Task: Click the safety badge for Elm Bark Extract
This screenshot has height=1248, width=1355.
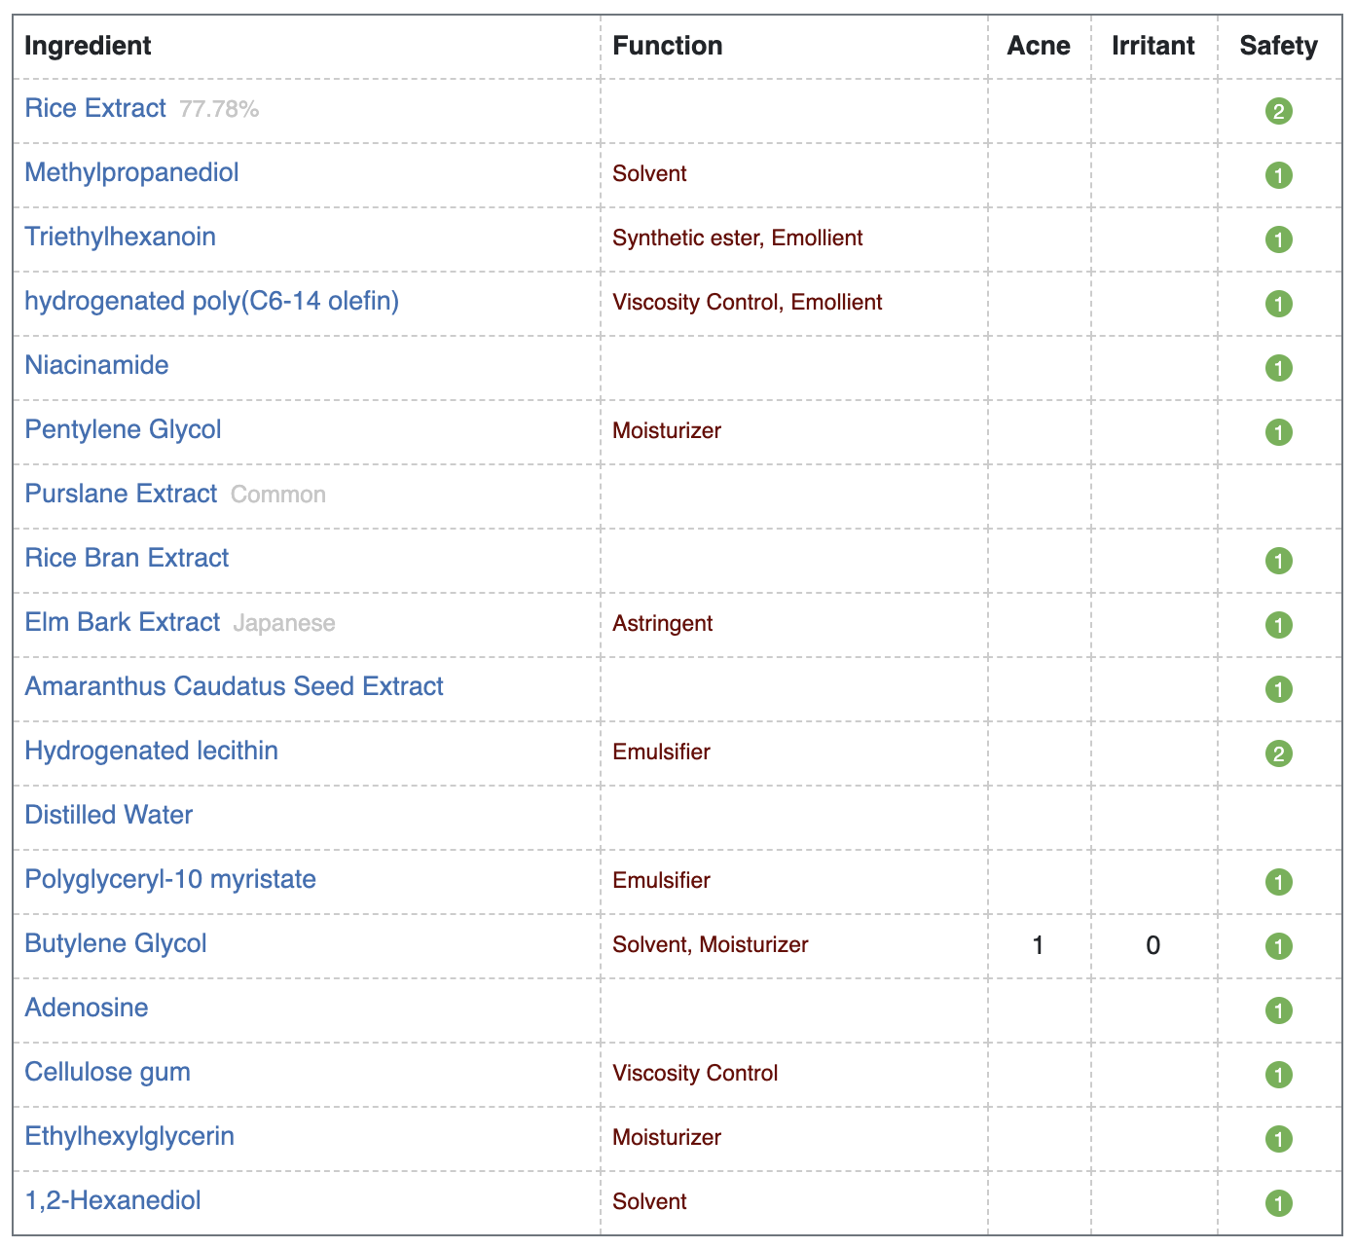Action: [1278, 625]
